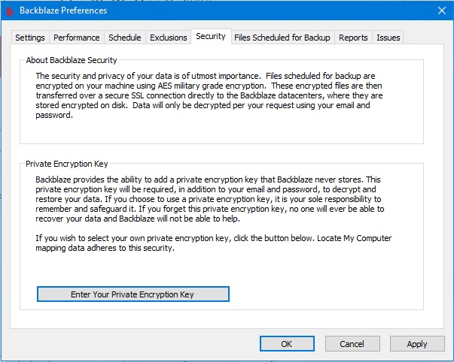The width and height of the screenshot is (454, 362).
Task: Close the Backblaze Preferences window
Action: 442,11
